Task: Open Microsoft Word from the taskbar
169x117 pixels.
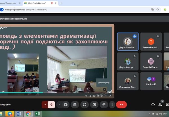Action: click(19, 114)
